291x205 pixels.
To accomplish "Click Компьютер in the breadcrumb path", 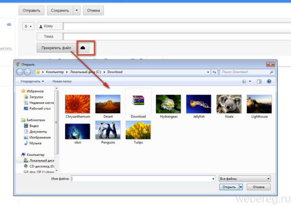I will [x=55, y=72].
